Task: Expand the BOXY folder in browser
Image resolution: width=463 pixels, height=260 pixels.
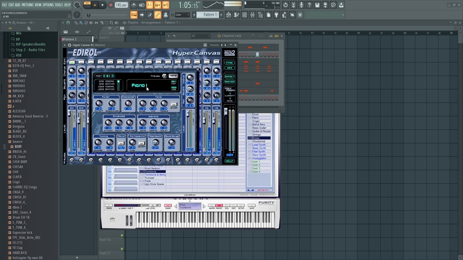Action: tap(18, 147)
